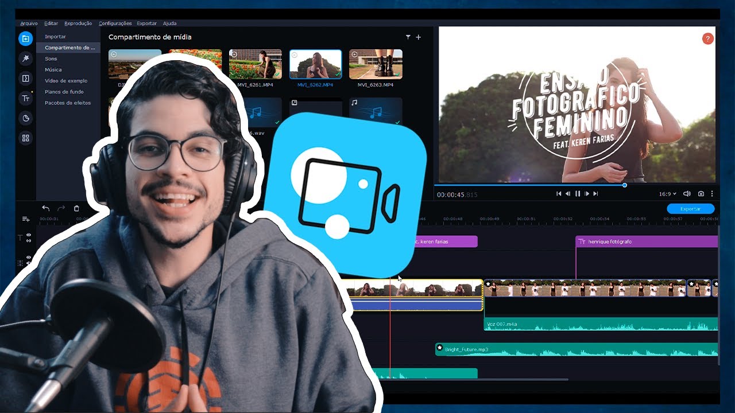Delete clip with trash icon
Screen dimensions: 735x413
pyautogui.click(x=76, y=208)
